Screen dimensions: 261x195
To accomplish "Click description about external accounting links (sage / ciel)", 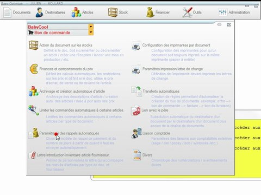I will click(191, 141).
